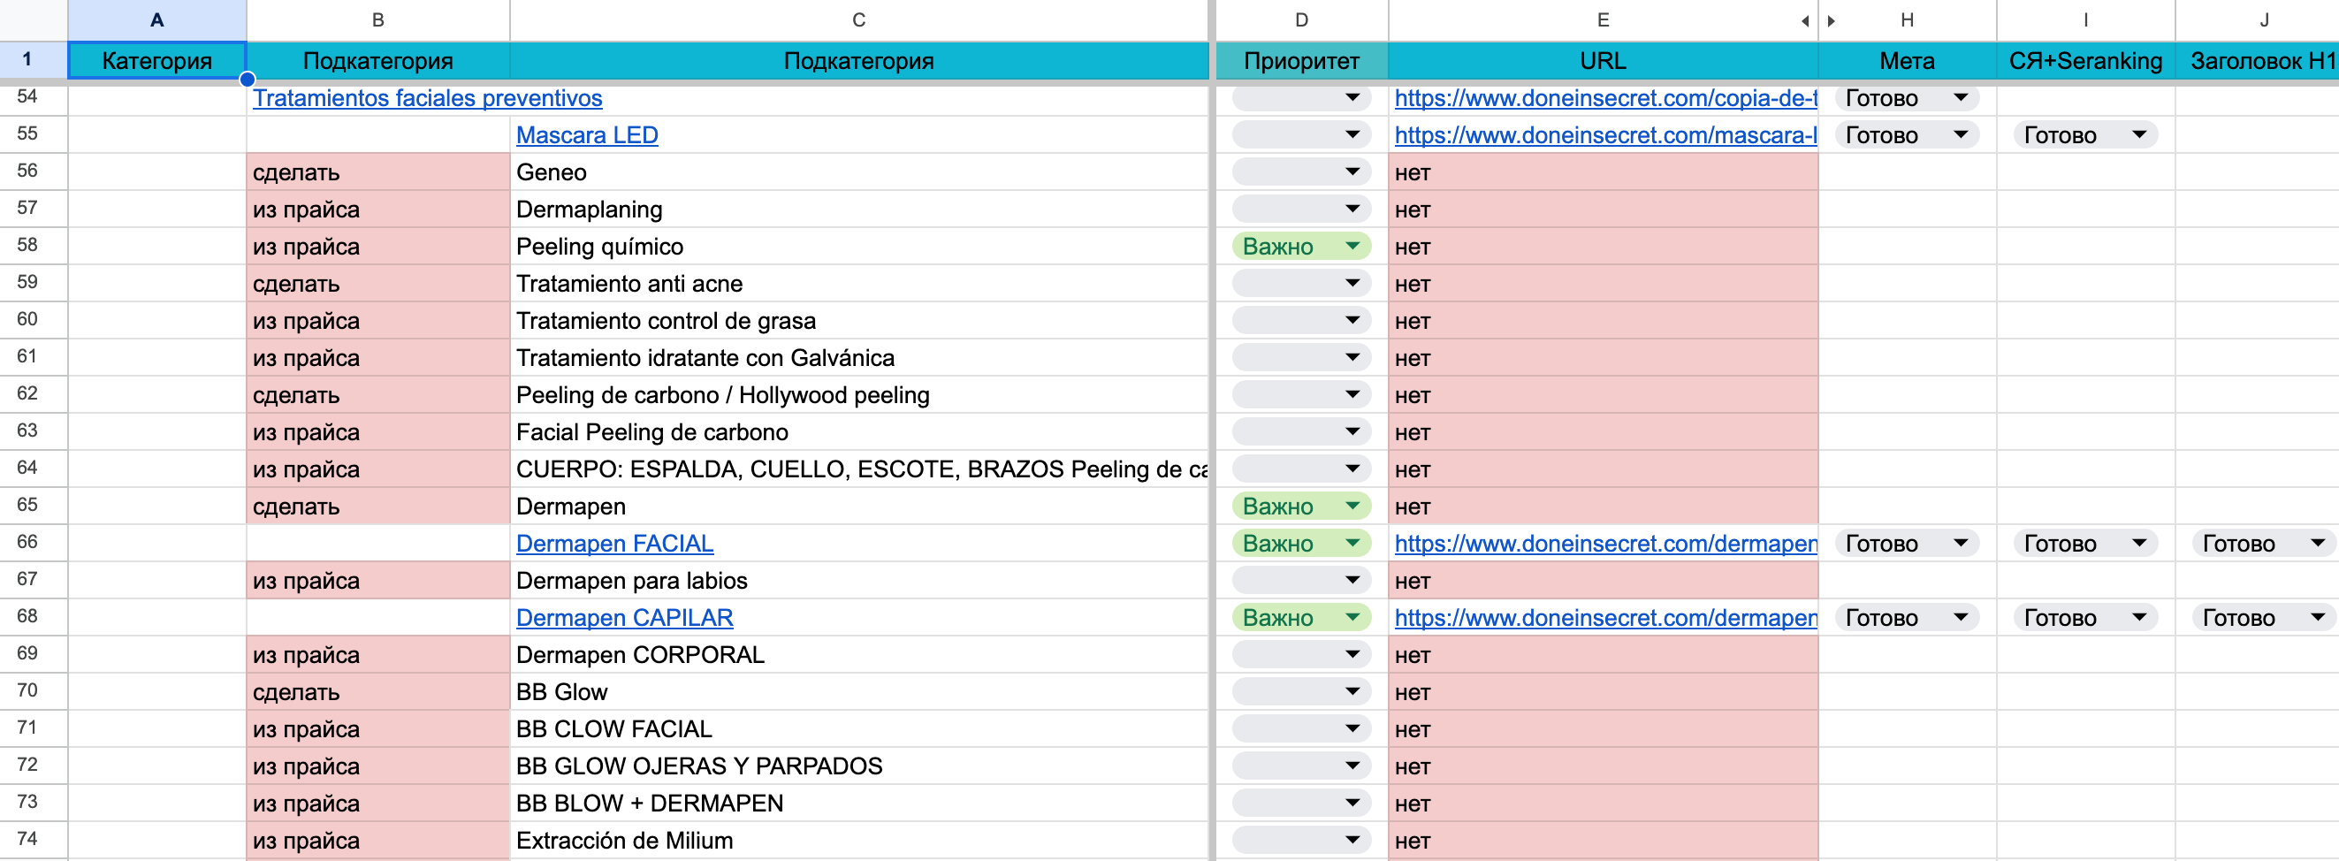The height and width of the screenshot is (861, 2339).
Task: Open Tratamientos faciales preventivos link
Action: click(x=427, y=98)
